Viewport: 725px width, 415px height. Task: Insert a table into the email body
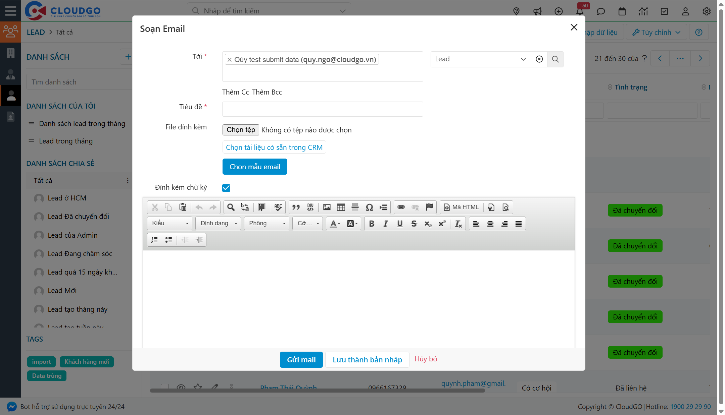(341, 207)
